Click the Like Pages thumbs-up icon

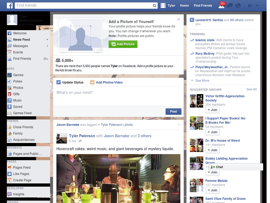coord(9,174)
